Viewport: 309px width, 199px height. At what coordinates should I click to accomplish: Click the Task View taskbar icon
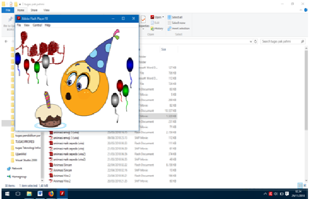click(18, 194)
